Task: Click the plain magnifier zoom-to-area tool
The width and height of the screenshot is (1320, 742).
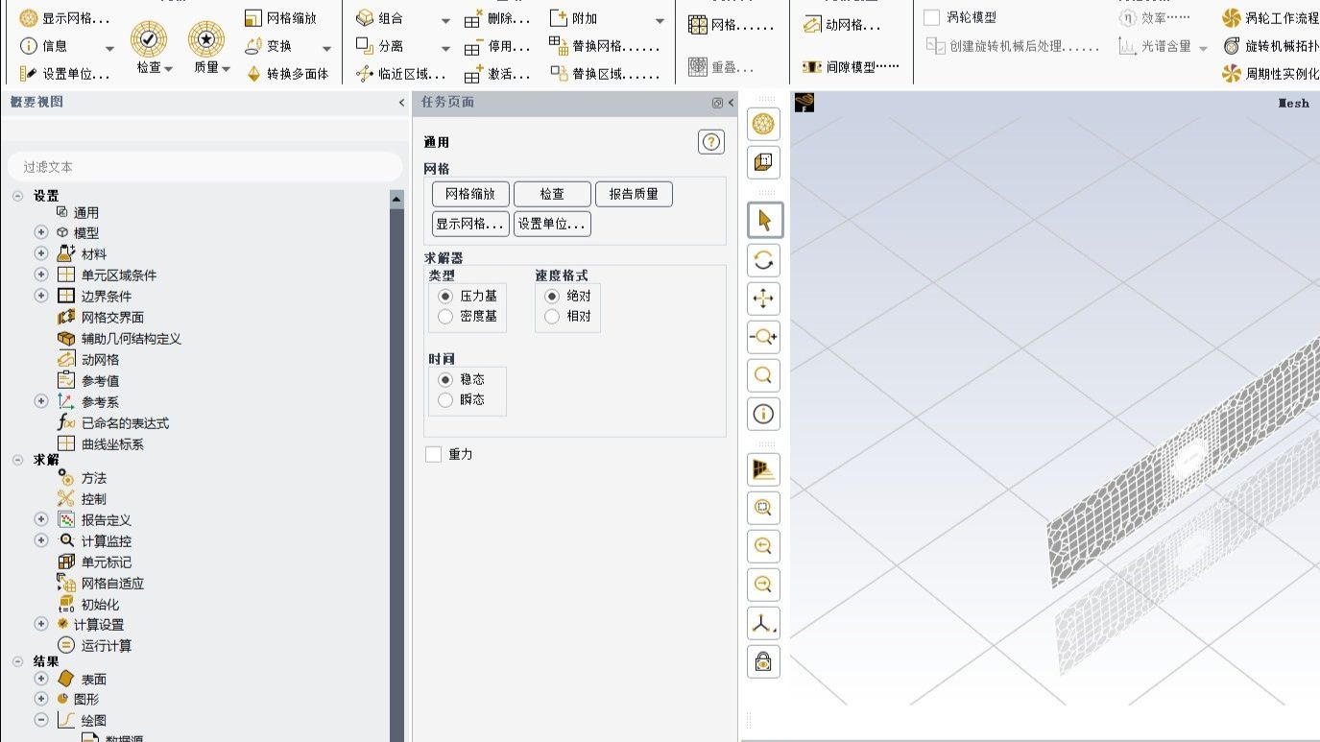Action: [x=764, y=375]
